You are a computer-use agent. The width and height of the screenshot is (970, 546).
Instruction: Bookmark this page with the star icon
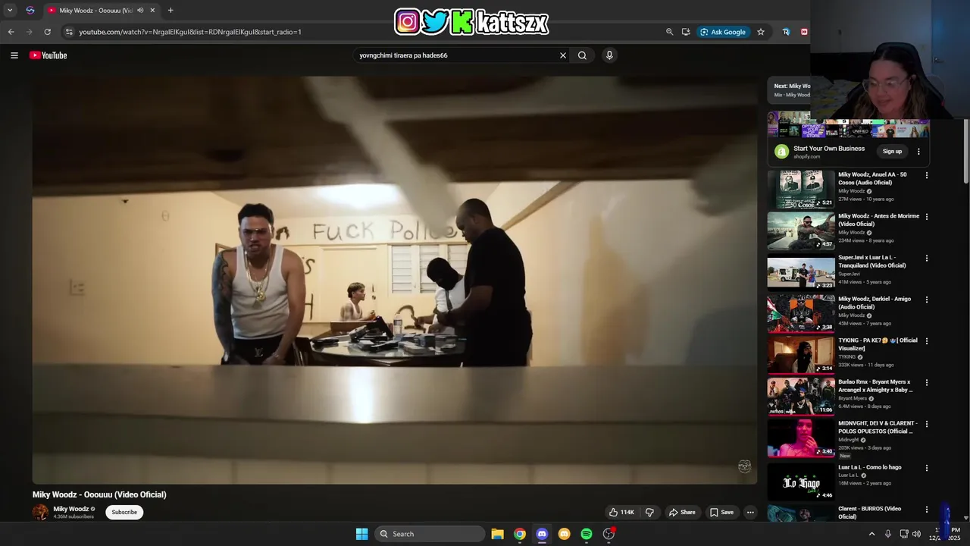[761, 32]
